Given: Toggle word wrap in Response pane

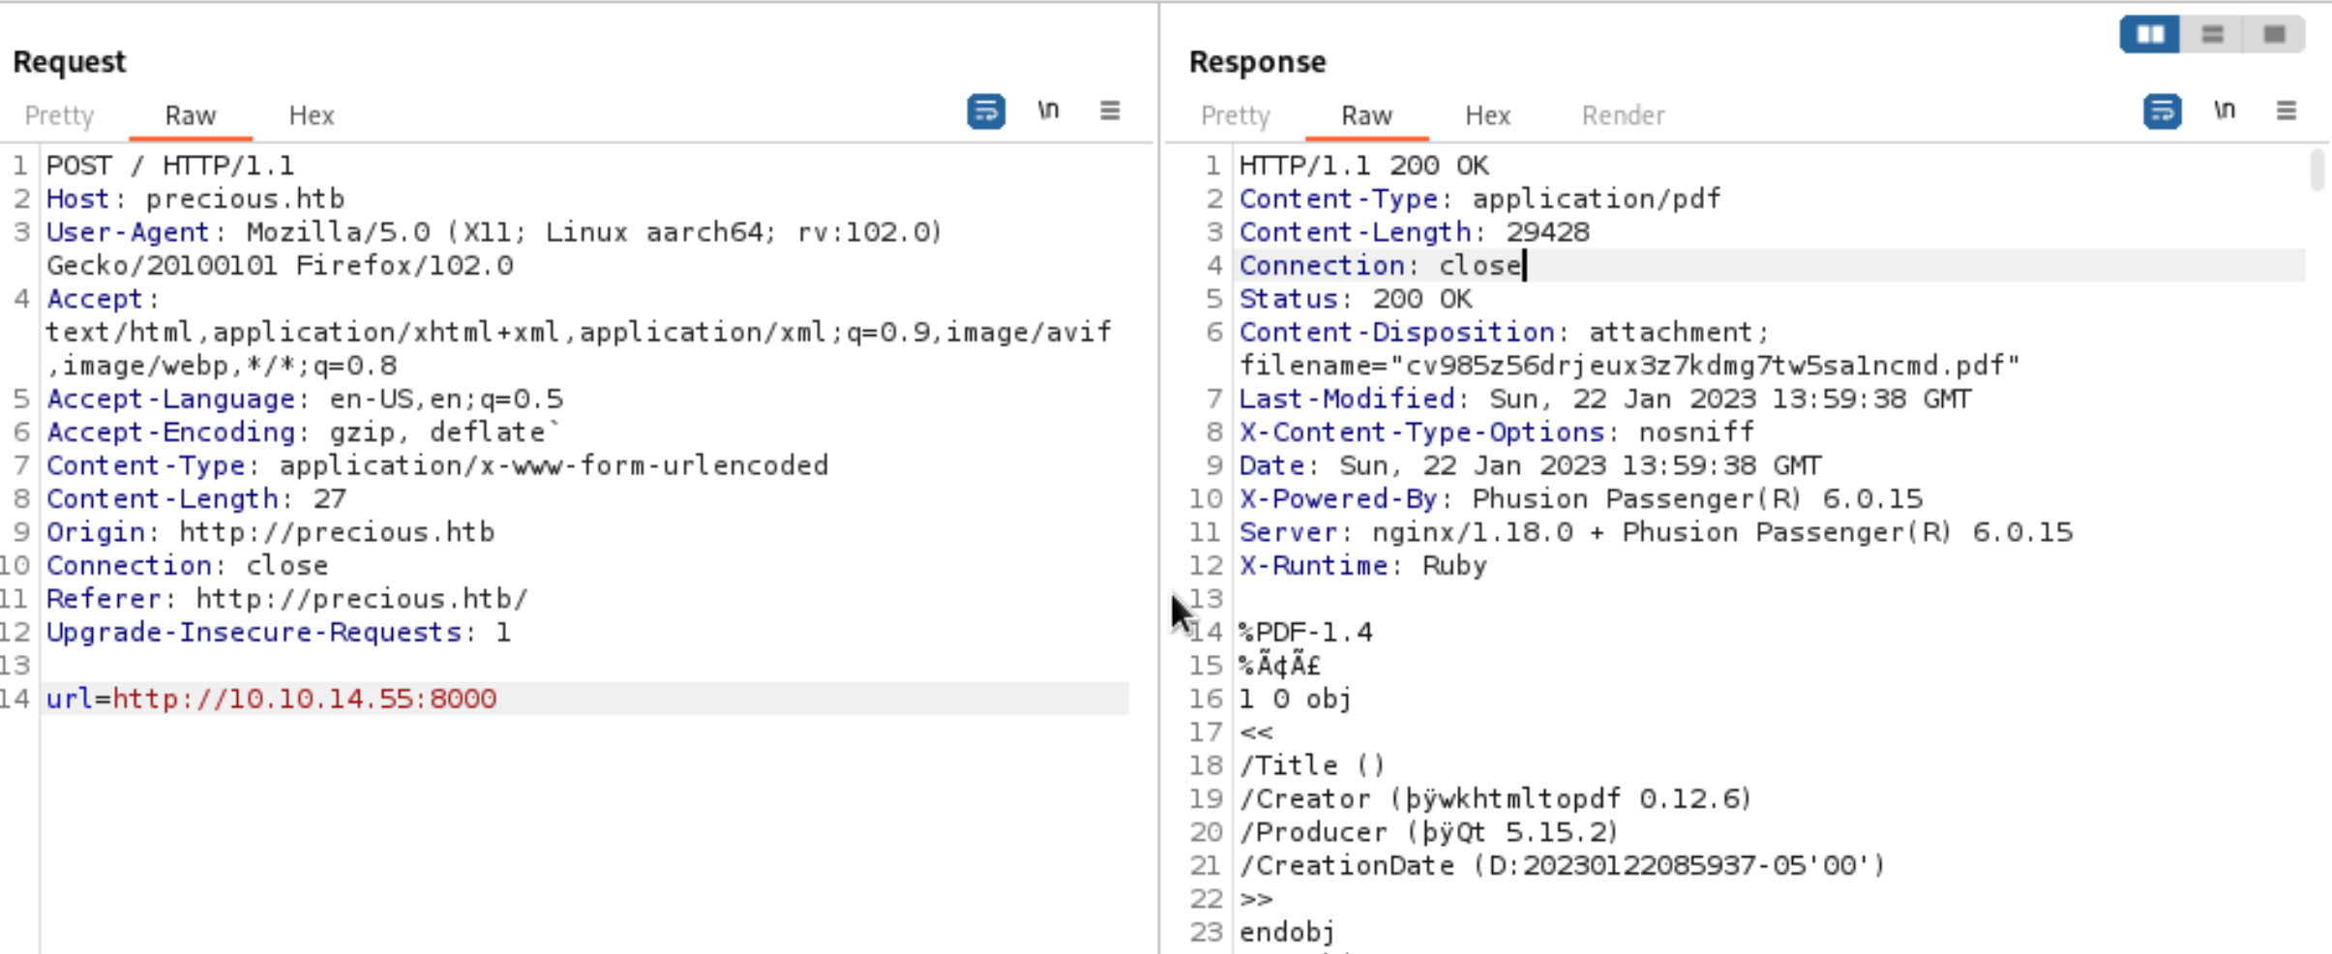Looking at the screenshot, I should point(2163,111).
